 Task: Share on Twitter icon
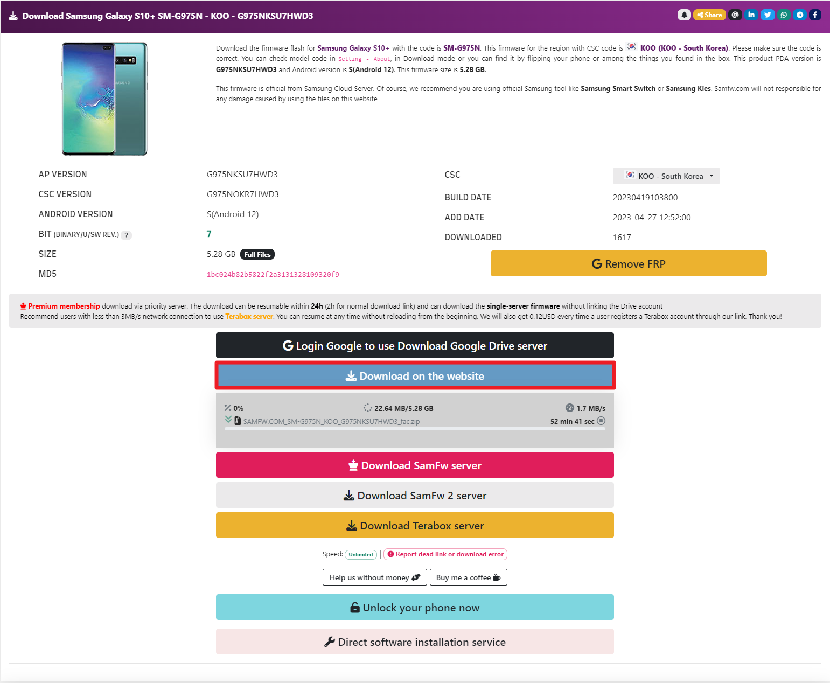(768, 15)
